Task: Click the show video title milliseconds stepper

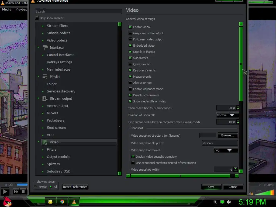Action: click(x=238, y=108)
